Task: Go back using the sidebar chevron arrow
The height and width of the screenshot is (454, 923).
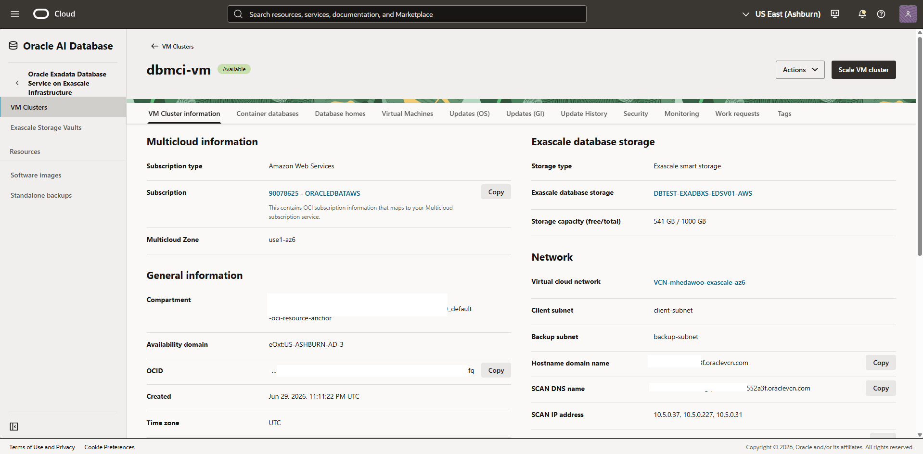Action: tap(17, 83)
